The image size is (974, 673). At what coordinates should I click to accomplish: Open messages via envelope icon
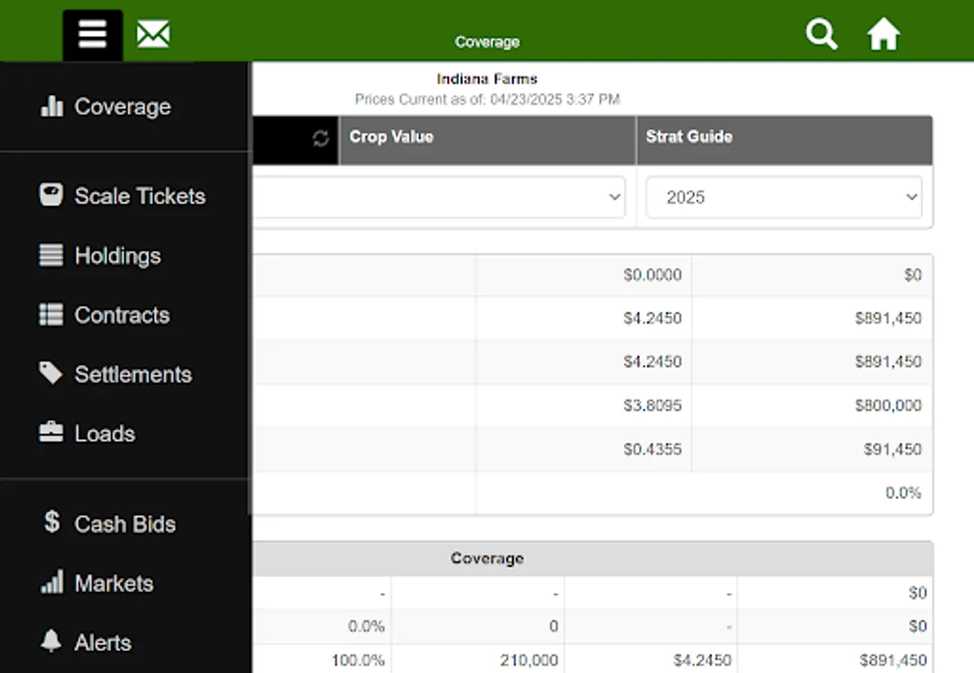pos(153,34)
